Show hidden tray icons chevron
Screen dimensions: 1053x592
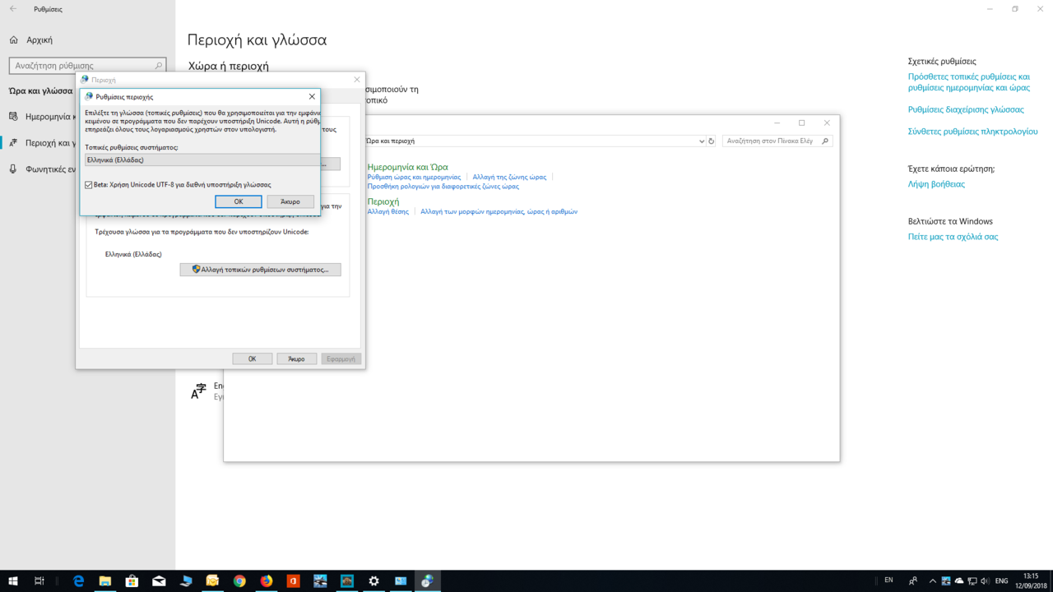[x=932, y=580]
